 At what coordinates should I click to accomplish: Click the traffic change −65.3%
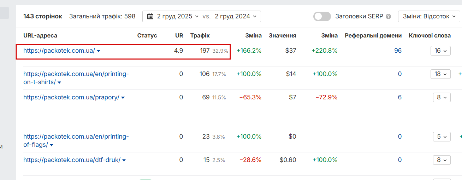click(250, 97)
